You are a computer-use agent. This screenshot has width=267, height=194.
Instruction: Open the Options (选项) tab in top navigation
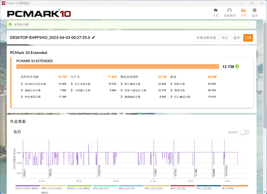255,13
